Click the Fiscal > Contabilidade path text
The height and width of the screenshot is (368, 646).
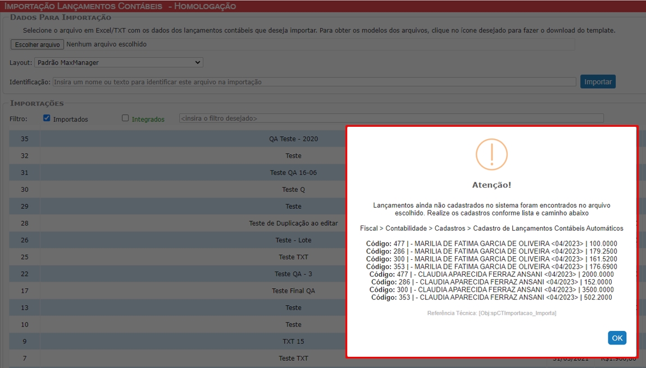point(492,228)
